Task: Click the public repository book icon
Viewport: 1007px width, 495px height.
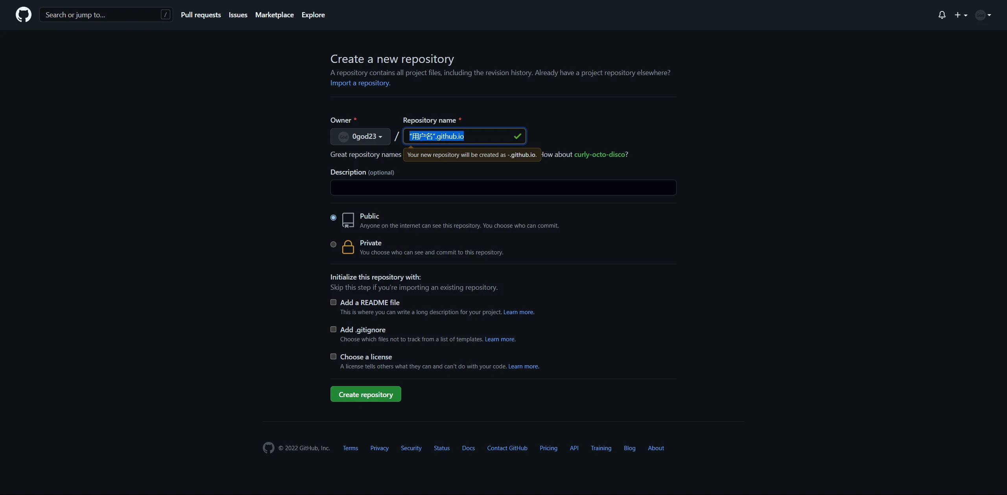Action: pyautogui.click(x=348, y=220)
